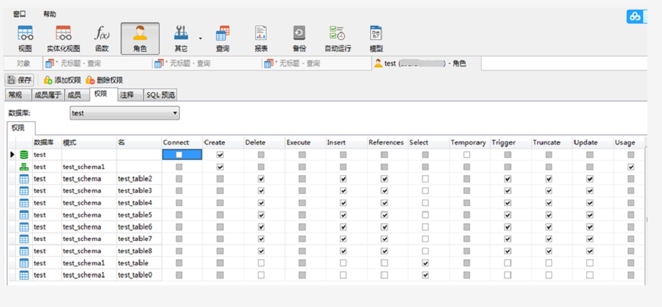662x307 pixels.
Task: Click the Select column header
Action: coord(429,142)
